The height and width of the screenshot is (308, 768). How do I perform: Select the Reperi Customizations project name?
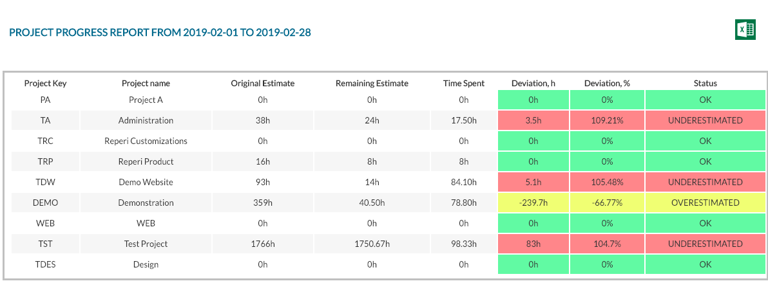click(146, 141)
